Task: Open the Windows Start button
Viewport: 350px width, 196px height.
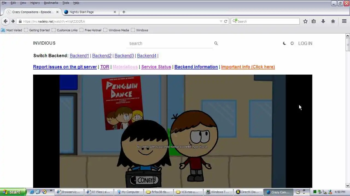Action: 13,192
